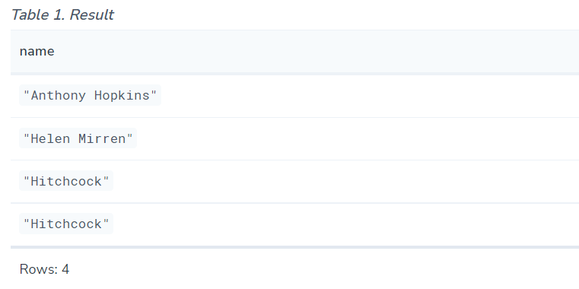The height and width of the screenshot is (289, 579).
Task: Click the word "Result" in the caption
Action: (x=91, y=14)
